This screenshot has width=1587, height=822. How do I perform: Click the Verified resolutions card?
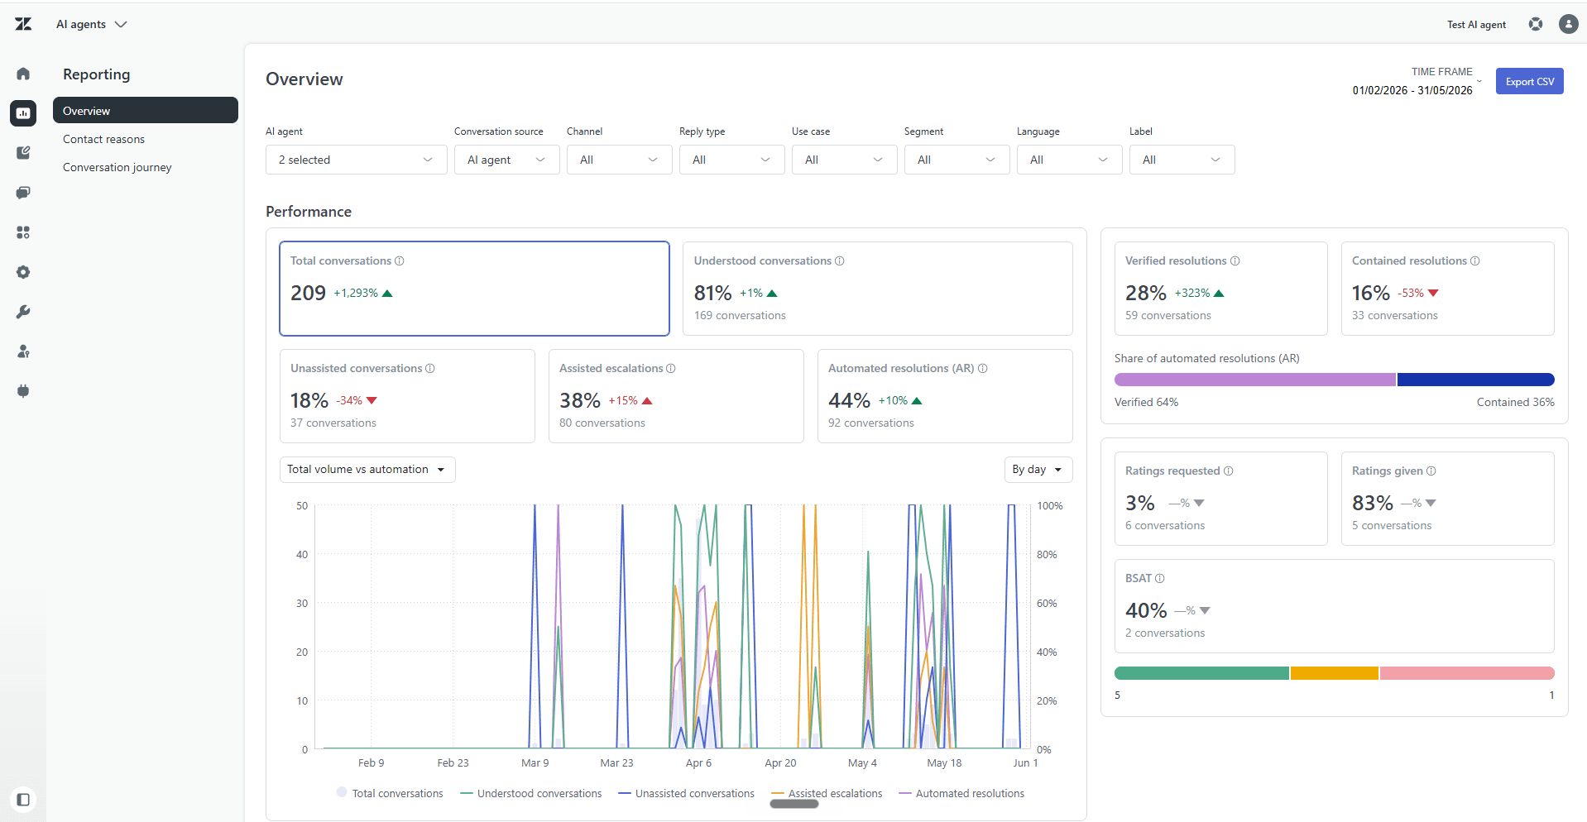[x=1220, y=289]
